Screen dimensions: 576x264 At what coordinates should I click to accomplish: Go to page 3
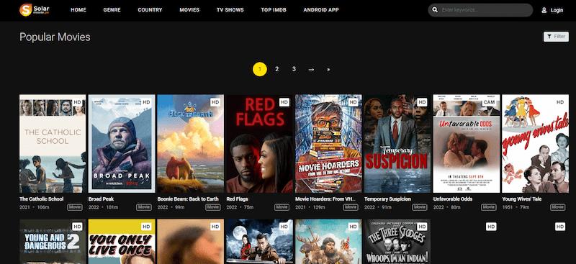click(294, 69)
